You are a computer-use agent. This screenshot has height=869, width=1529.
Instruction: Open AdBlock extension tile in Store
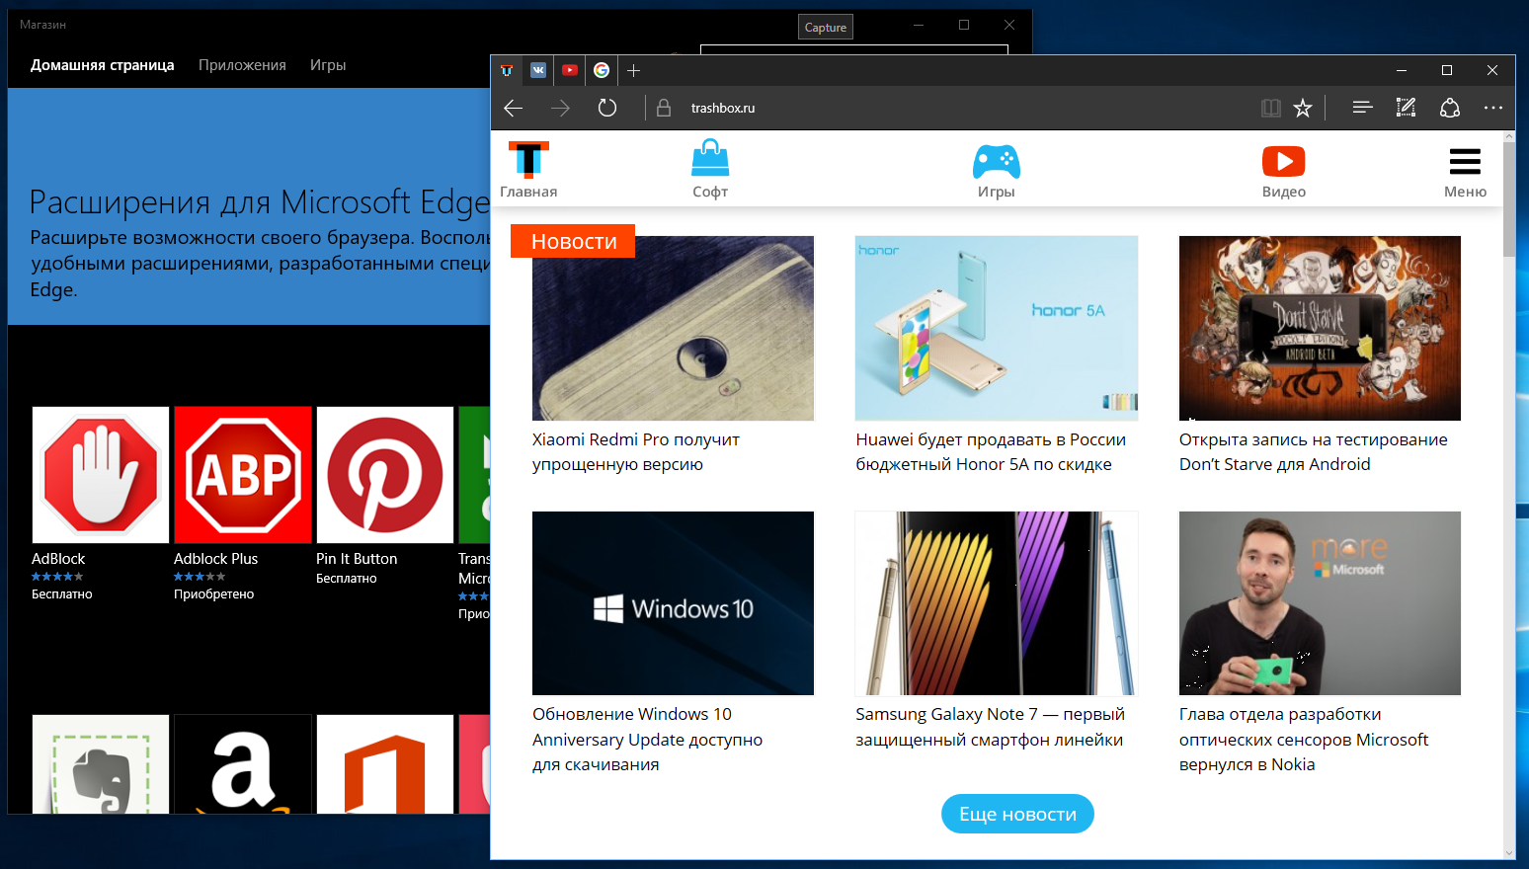pos(101,475)
